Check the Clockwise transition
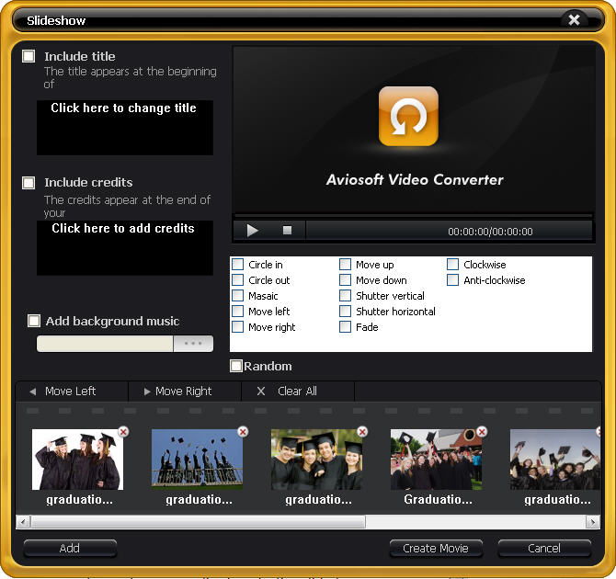Screen dimensions: 616x579 [453, 264]
